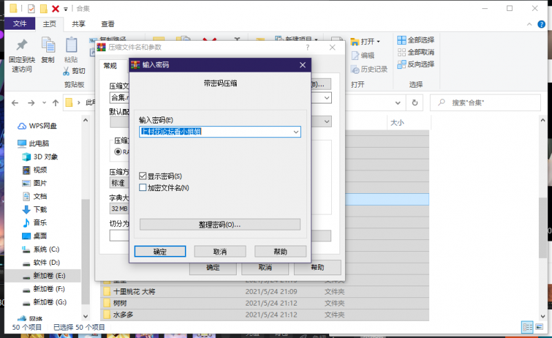Click the Paste icon in ribbon

point(71,46)
